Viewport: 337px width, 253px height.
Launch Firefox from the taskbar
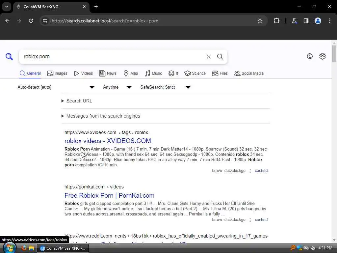24,248
